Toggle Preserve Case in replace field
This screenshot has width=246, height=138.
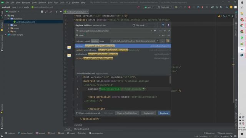coord(169,35)
